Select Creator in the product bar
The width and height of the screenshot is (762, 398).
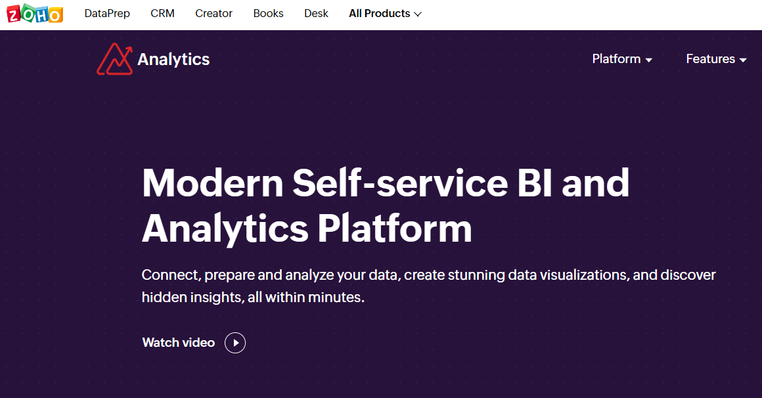click(x=213, y=13)
